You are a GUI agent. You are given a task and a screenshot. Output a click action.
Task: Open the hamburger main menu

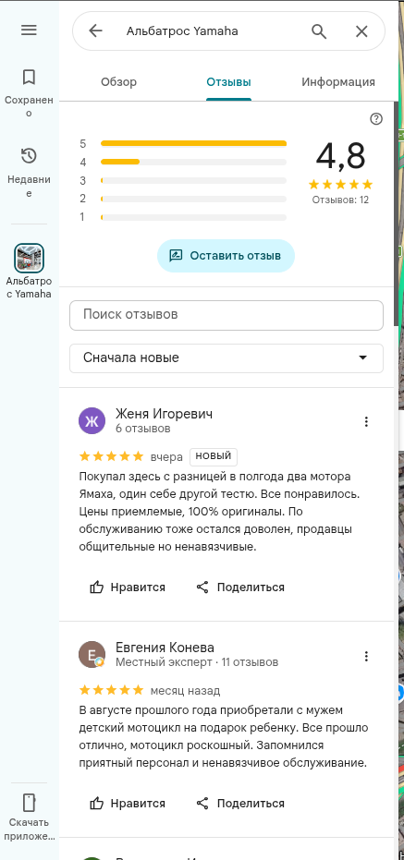pos(29,30)
